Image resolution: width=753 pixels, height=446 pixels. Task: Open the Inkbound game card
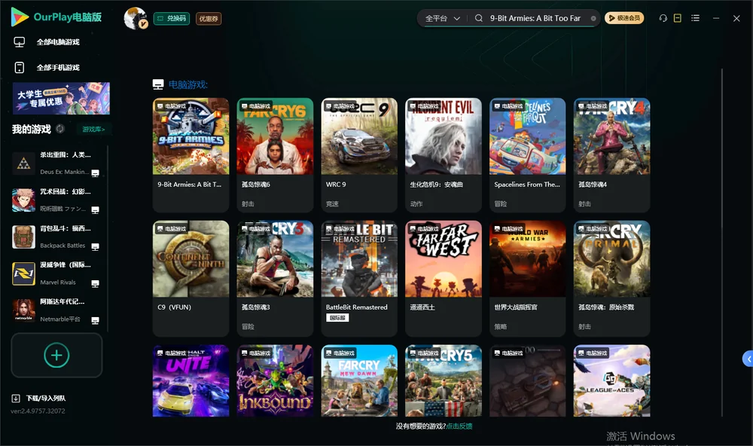(275, 380)
